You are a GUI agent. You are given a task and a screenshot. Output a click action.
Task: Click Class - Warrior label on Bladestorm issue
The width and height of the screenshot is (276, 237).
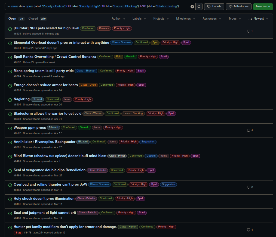point(93,113)
